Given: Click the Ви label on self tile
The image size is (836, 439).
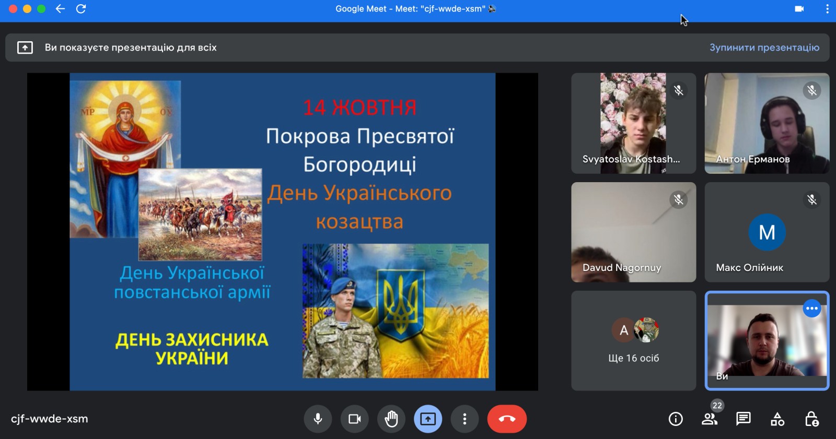Looking at the screenshot, I should pos(722,376).
